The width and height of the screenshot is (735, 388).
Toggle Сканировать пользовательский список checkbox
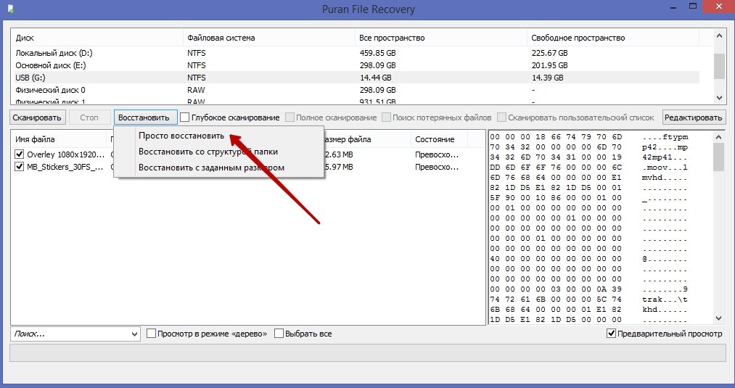point(501,117)
